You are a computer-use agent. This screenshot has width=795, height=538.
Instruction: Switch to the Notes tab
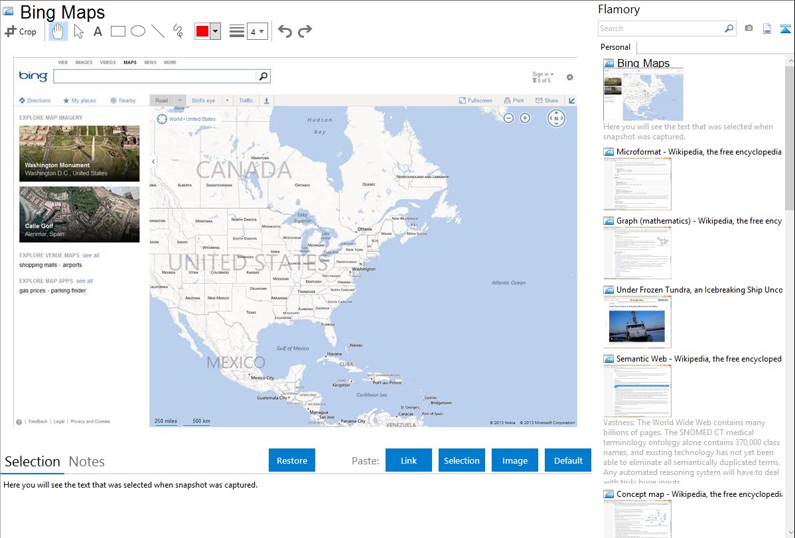click(87, 462)
